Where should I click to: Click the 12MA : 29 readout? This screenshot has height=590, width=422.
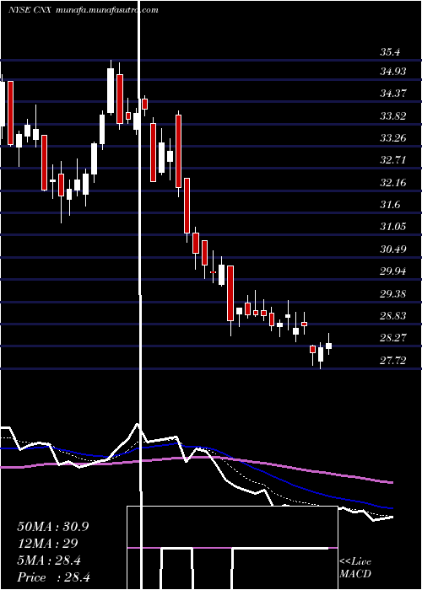(47, 544)
